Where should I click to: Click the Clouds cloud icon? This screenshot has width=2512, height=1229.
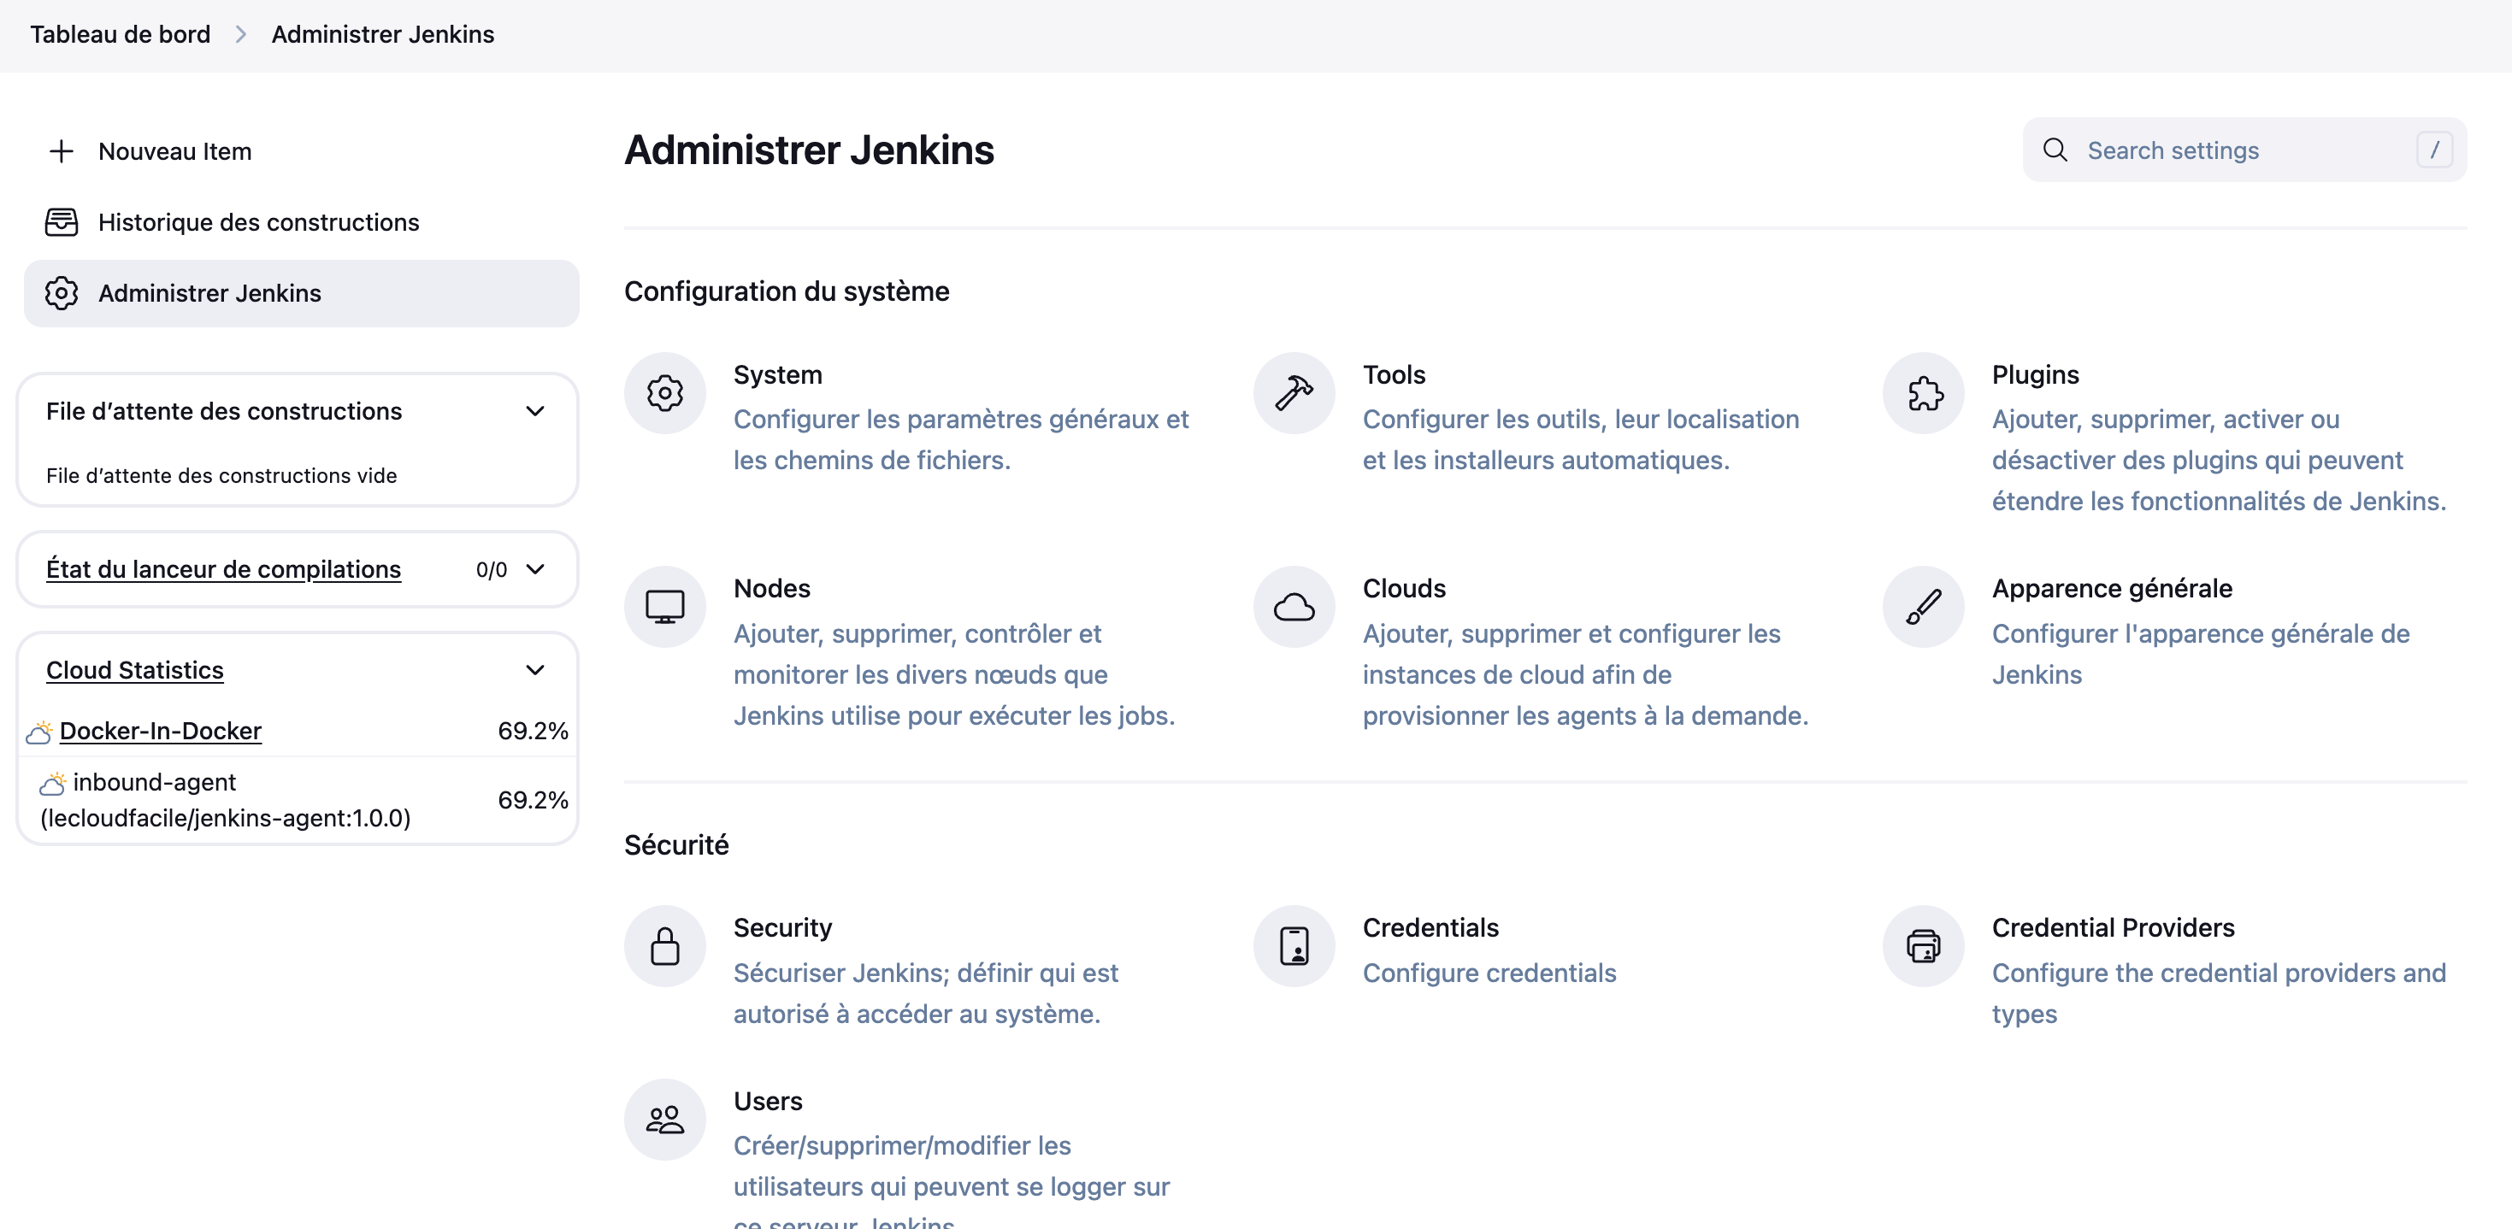tap(1293, 607)
